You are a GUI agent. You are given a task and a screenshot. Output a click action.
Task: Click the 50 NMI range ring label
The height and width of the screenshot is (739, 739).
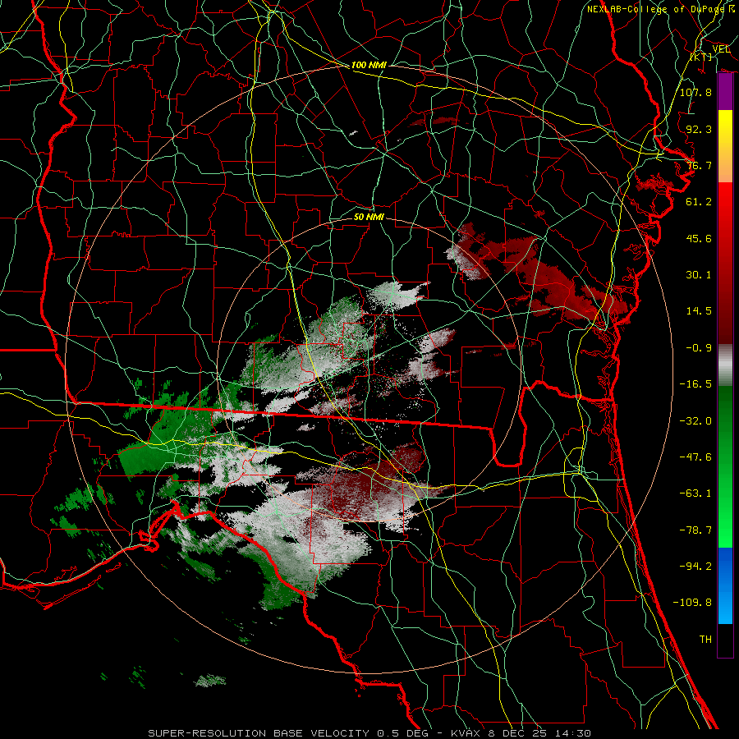[x=369, y=218]
